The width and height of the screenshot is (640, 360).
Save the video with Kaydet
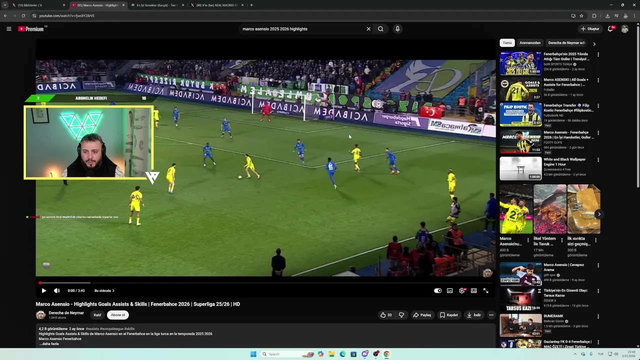click(449, 315)
